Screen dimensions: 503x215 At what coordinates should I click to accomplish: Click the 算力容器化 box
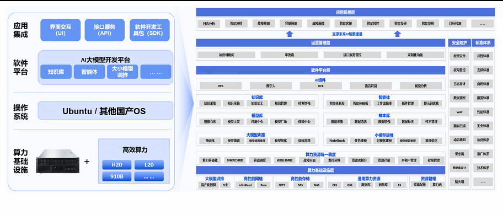[210, 160]
